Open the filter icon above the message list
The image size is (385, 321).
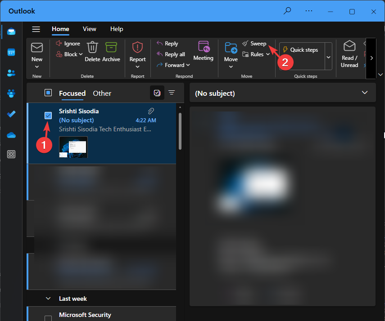pos(172,92)
